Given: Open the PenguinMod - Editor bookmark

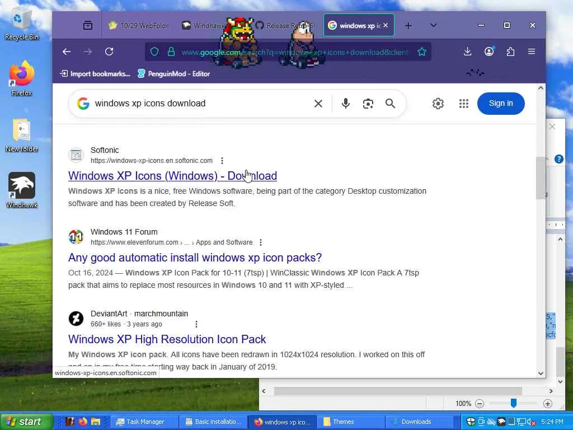Looking at the screenshot, I should pos(173,74).
